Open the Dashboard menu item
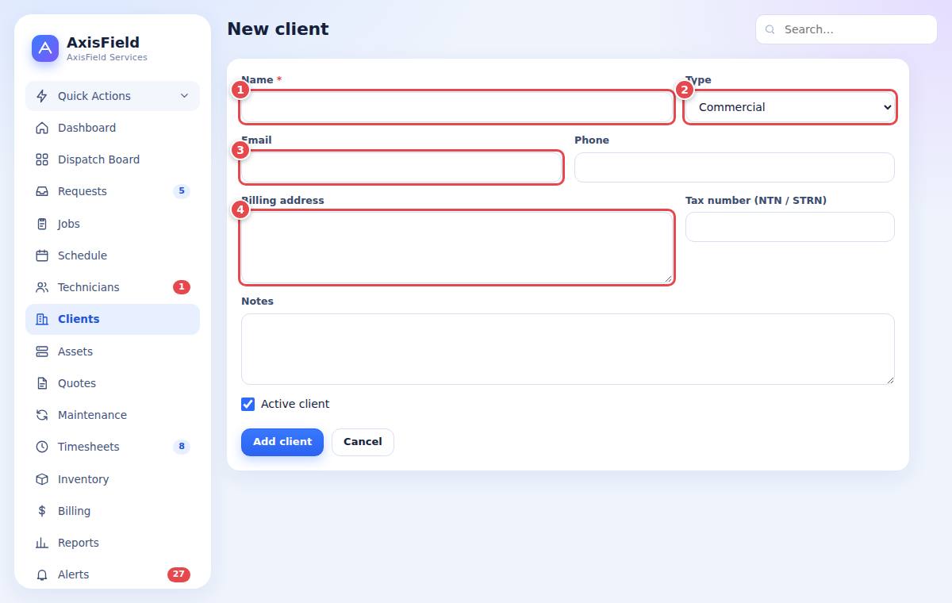The image size is (952, 603). click(113, 128)
